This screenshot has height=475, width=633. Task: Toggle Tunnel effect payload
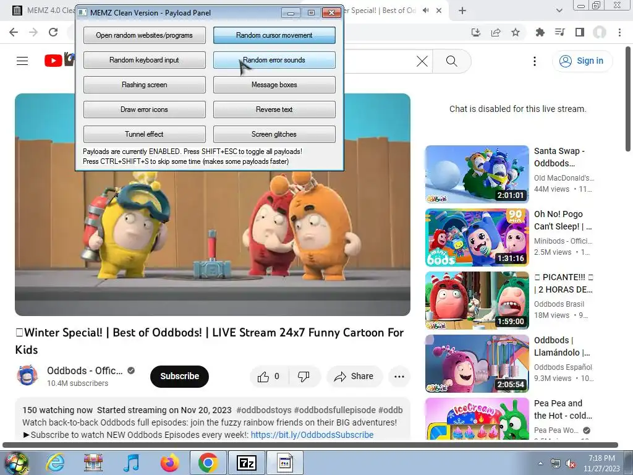tap(144, 134)
